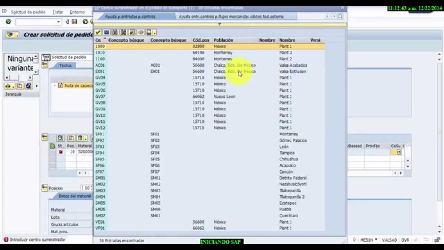Collapse Posición details with its folder icon
Screen dimensions: 444x250
(45, 188)
